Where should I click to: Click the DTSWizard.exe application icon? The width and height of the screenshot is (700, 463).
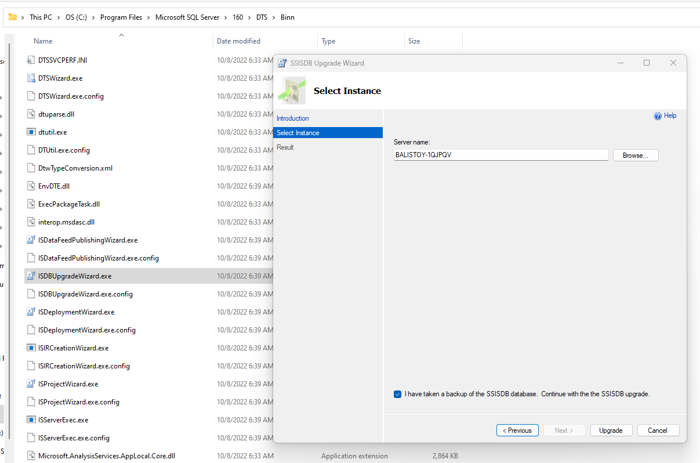(31, 78)
